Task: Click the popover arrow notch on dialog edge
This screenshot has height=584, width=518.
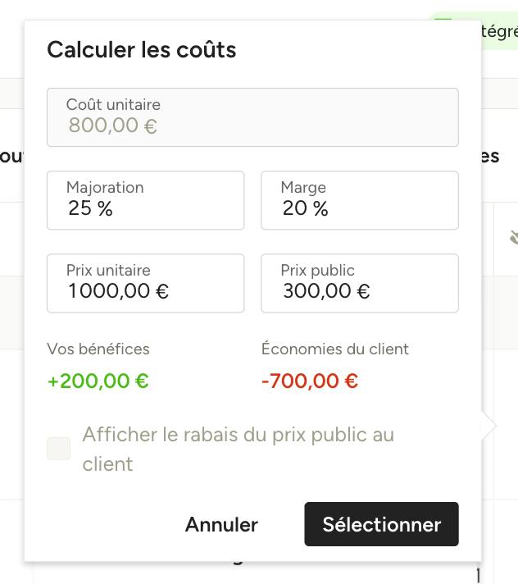Action: coord(489,426)
